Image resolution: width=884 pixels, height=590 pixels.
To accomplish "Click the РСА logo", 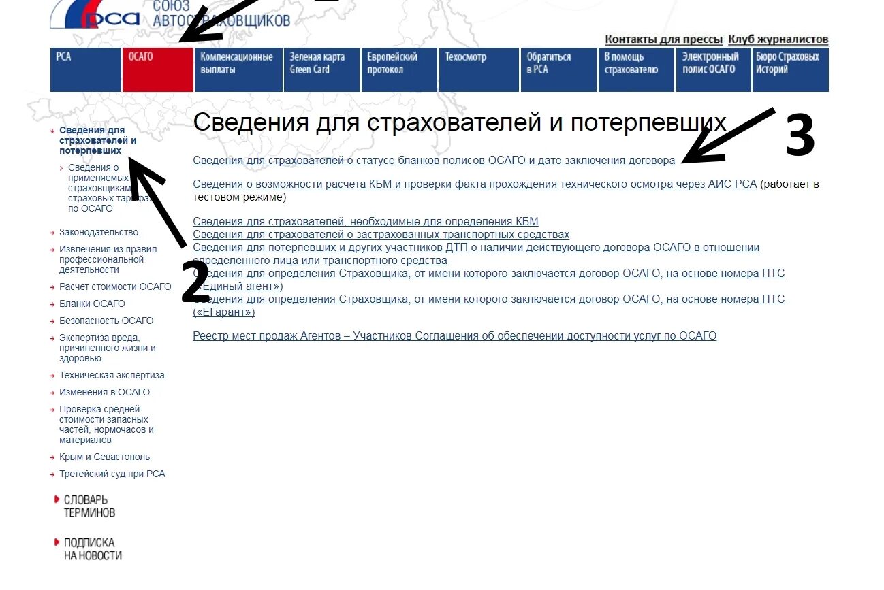I will click(95, 14).
